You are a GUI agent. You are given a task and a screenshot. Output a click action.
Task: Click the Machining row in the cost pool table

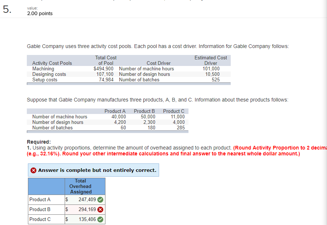[43, 69]
